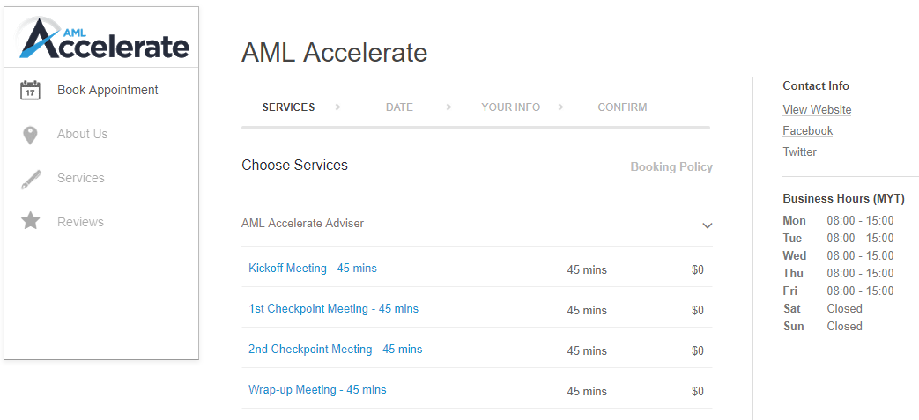Open the YOUR INFO step tab
The image size is (919, 420).
click(510, 107)
